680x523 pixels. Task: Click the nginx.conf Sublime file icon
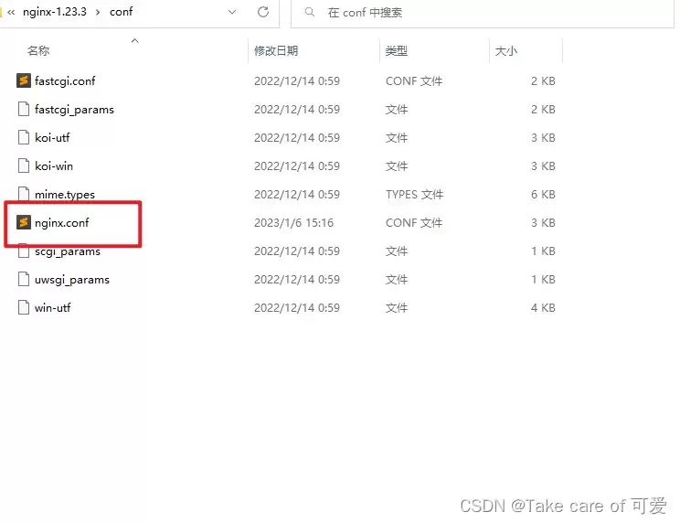[x=24, y=222]
